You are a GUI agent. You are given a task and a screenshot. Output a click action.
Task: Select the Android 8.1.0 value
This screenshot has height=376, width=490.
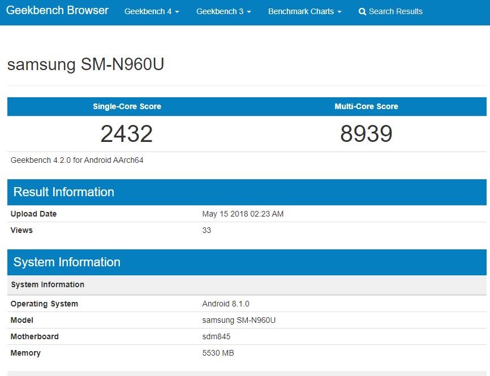(226, 304)
